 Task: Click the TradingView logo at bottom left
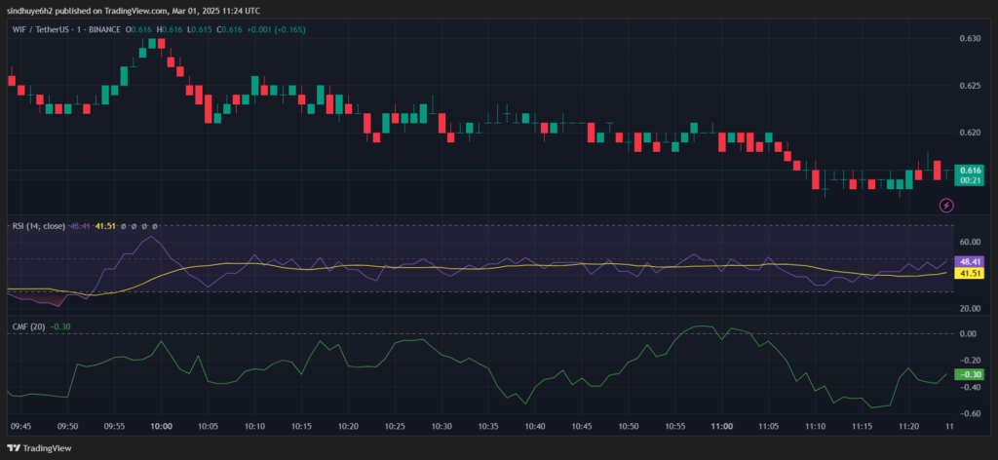tap(39, 447)
